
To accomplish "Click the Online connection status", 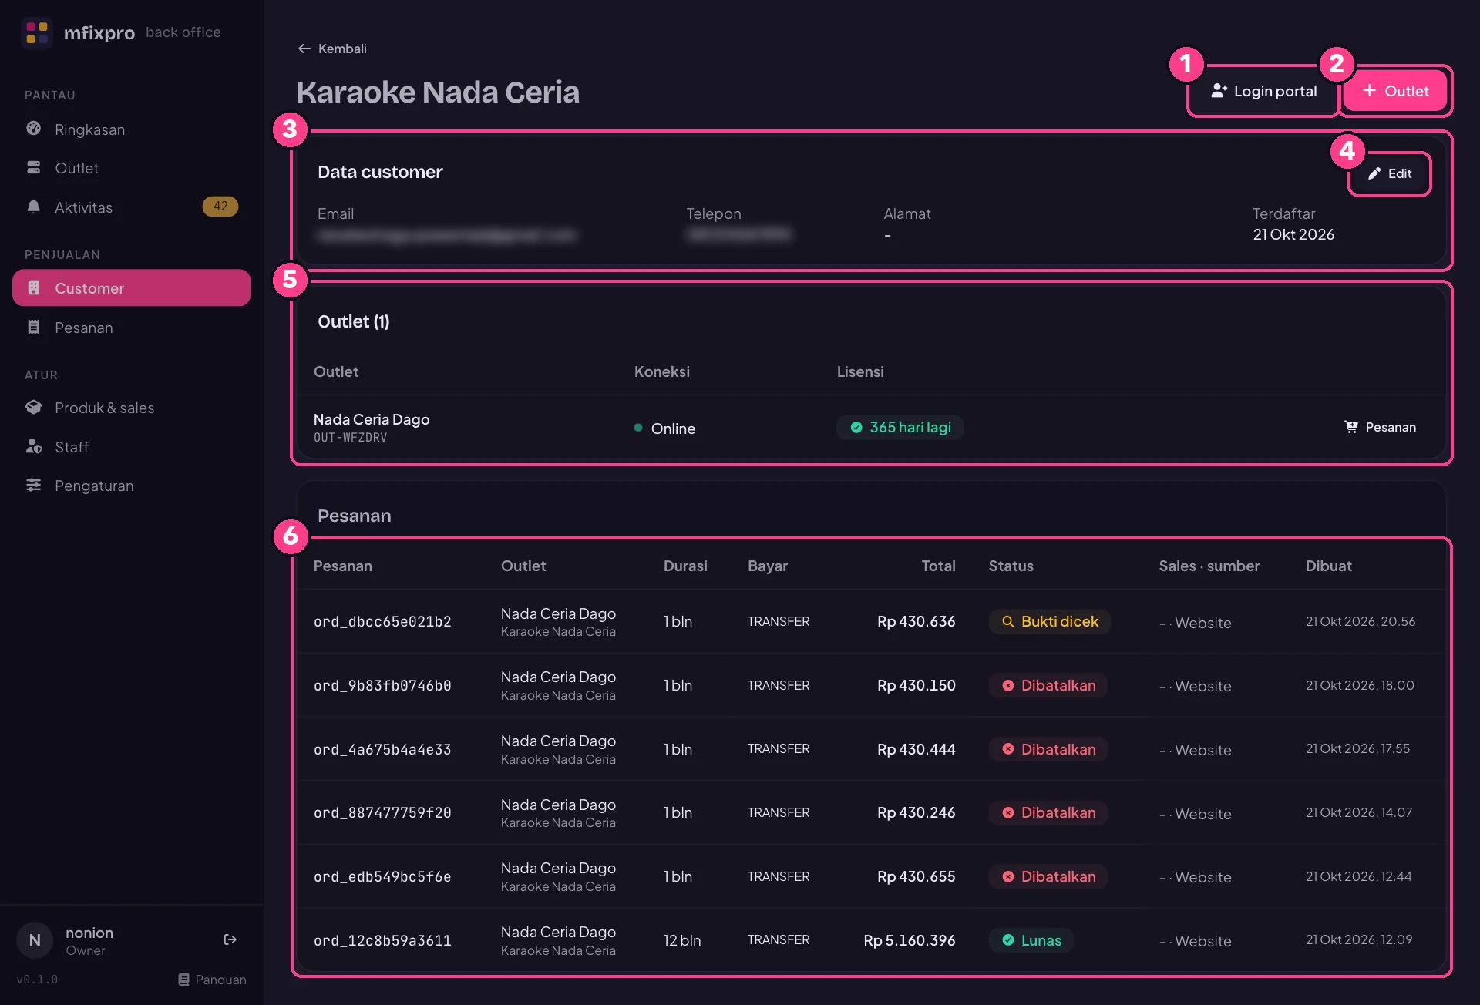I will point(664,429).
